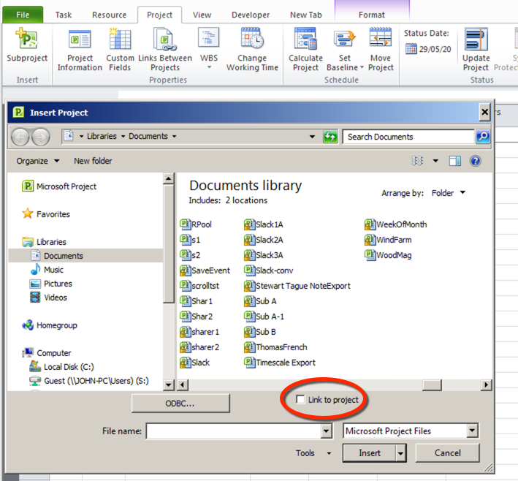Click the Back navigation arrow
This screenshot has height=481, width=518.
coord(20,137)
